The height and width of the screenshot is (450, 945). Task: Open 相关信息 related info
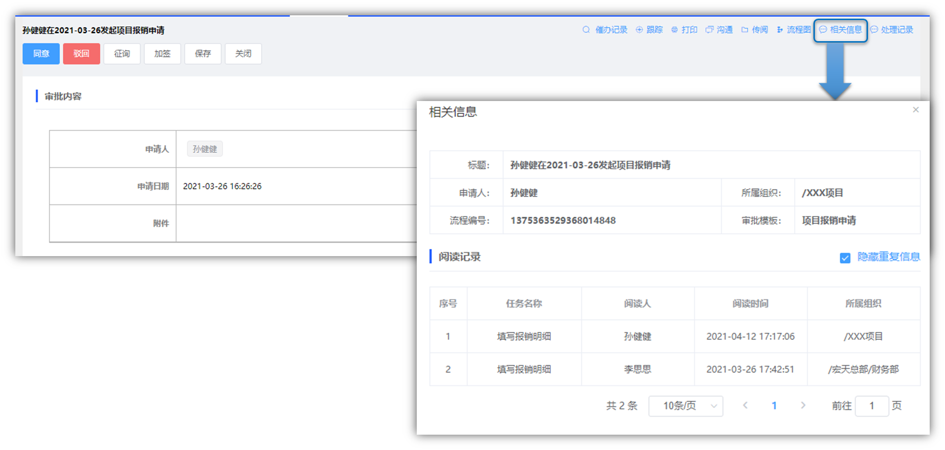841,30
